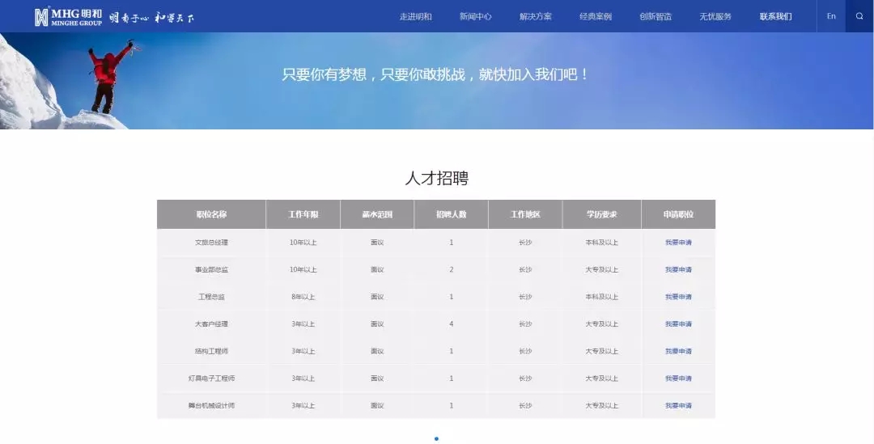This screenshot has height=444, width=874.
Task: Apply to the 工程总监 job
Action: coord(678,297)
